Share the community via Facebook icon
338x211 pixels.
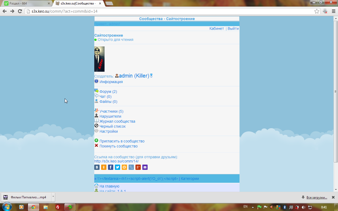[x=111, y=167]
